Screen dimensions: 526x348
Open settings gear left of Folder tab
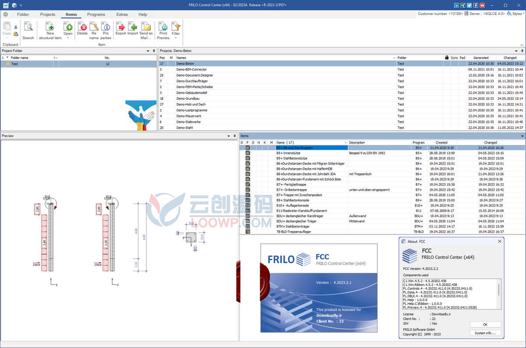(6, 14)
